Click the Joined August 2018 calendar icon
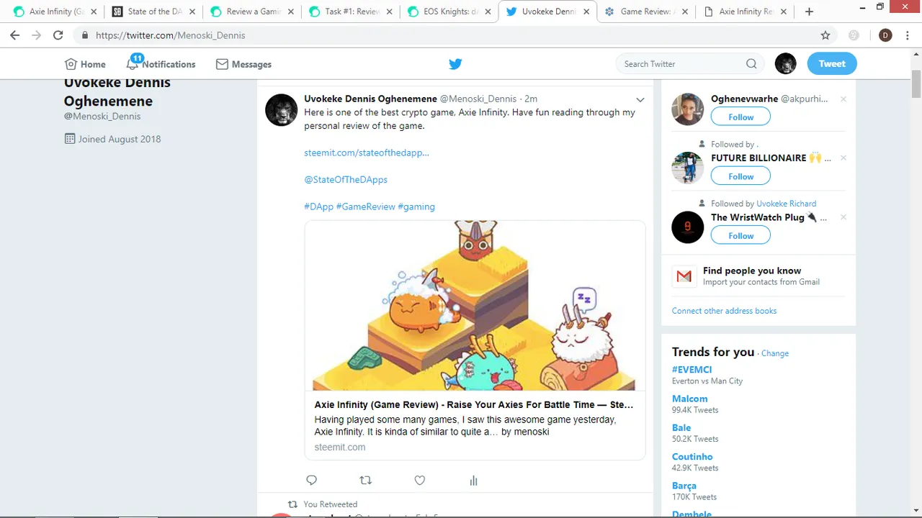Image resolution: width=922 pixels, height=518 pixels. (70, 139)
